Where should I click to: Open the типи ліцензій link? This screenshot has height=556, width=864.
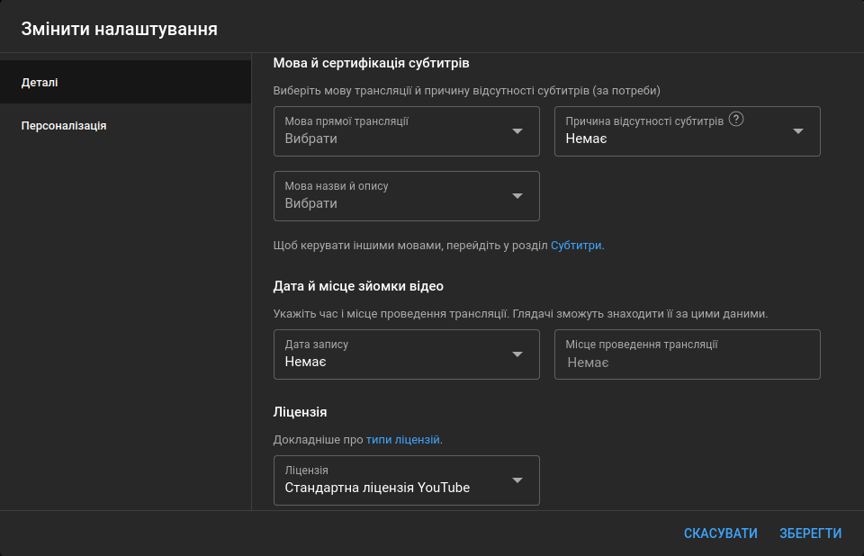403,440
